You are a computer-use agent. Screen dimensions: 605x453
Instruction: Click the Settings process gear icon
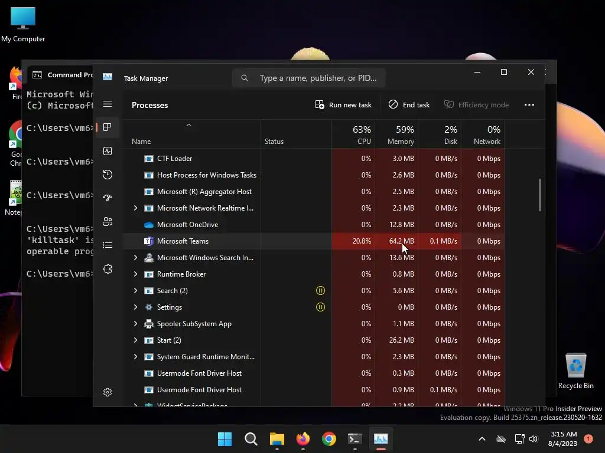pos(148,307)
